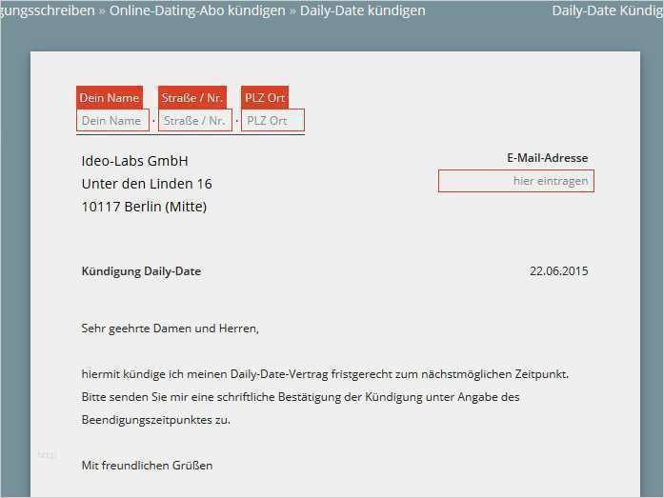Click the red 'PLZ Ort' label tag
664x498 pixels.
264,97
